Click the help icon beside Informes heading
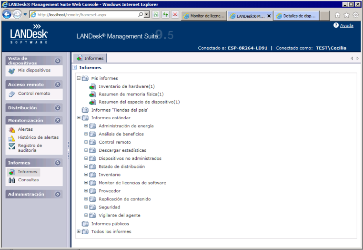This screenshot has width=363, height=250. tap(74, 67)
